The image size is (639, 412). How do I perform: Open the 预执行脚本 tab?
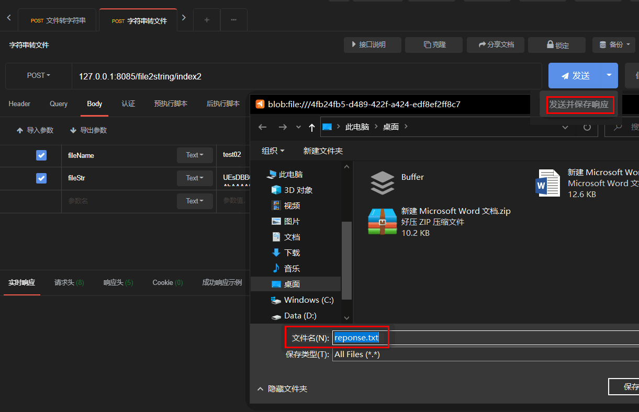(171, 104)
